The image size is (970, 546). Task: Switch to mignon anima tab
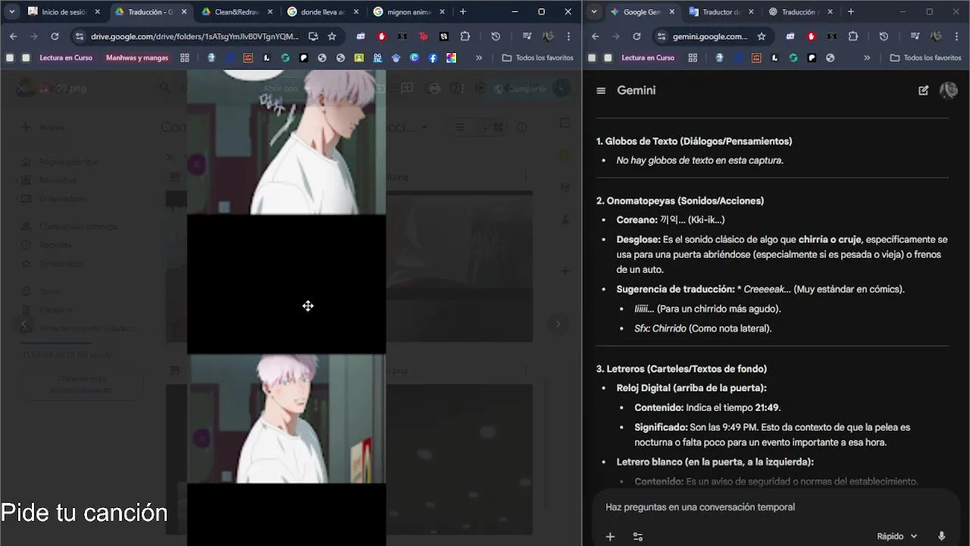[x=409, y=12]
